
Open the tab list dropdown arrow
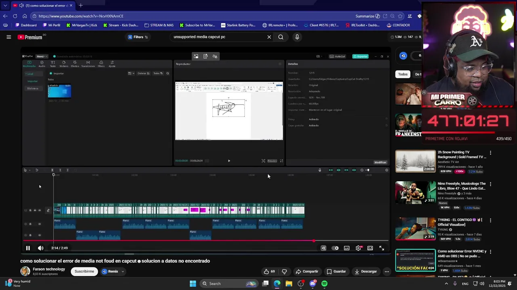[5, 5]
